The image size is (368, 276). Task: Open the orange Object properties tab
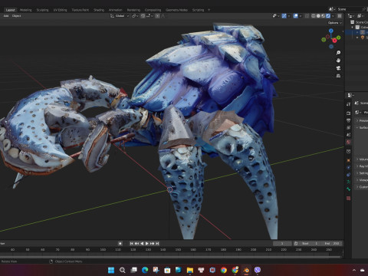point(348,160)
